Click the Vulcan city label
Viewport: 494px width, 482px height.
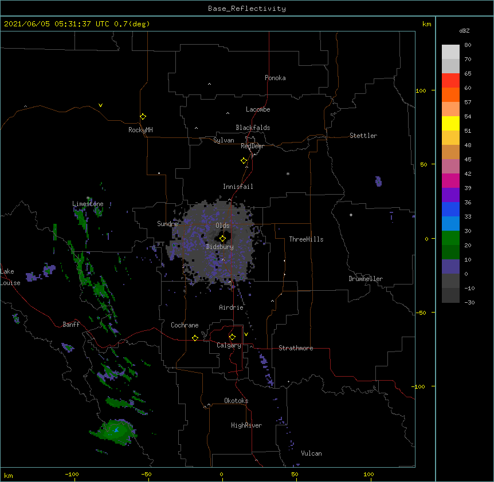311,453
